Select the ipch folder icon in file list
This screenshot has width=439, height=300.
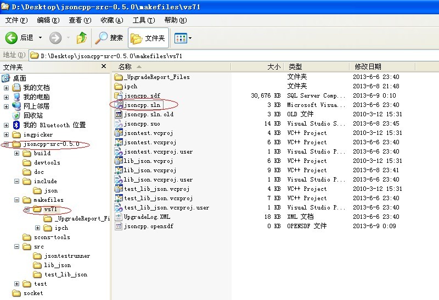pyautogui.click(x=119, y=86)
